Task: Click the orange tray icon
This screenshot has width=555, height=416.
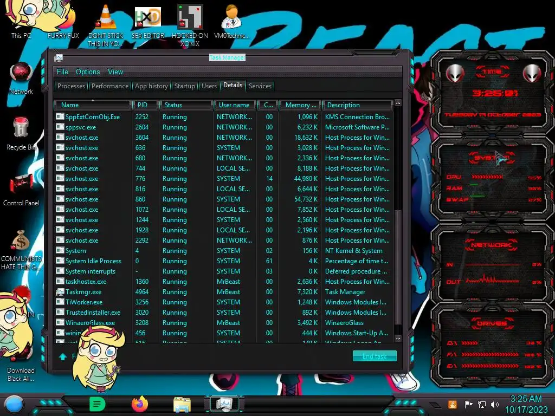Action: (x=453, y=404)
